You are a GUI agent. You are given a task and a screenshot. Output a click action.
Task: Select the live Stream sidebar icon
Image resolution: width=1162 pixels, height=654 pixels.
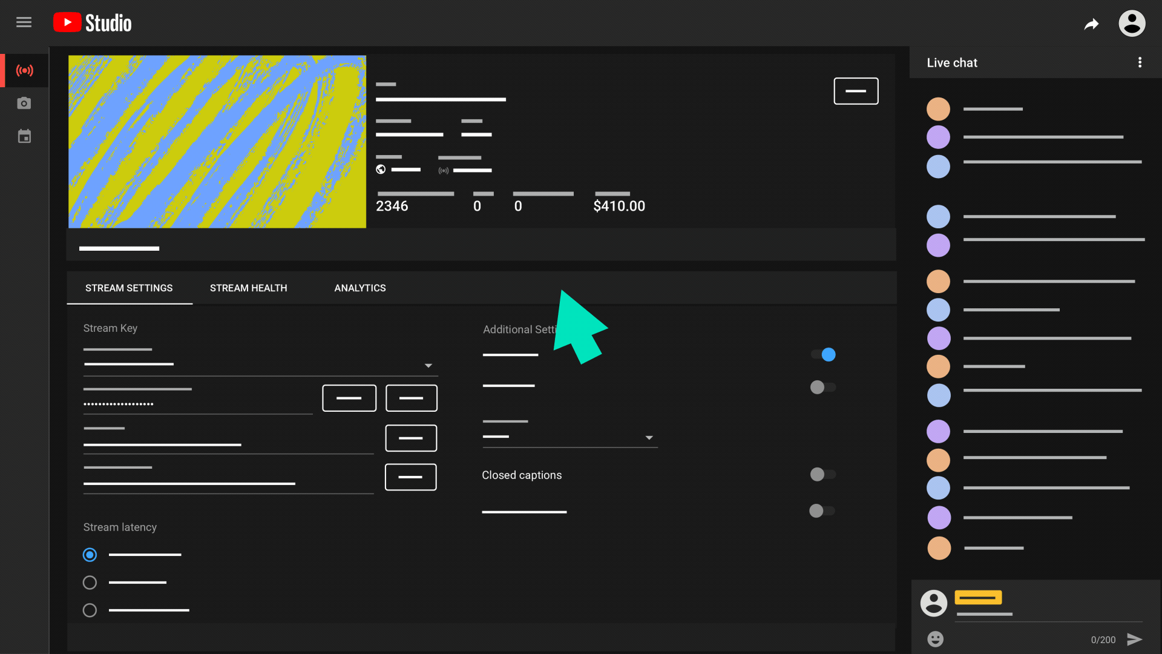tap(24, 71)
